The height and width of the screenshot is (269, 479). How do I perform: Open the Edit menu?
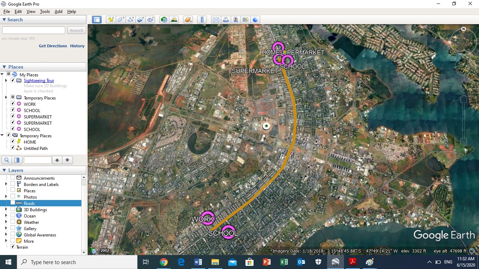pyautogui.click(x=18, y=12)
